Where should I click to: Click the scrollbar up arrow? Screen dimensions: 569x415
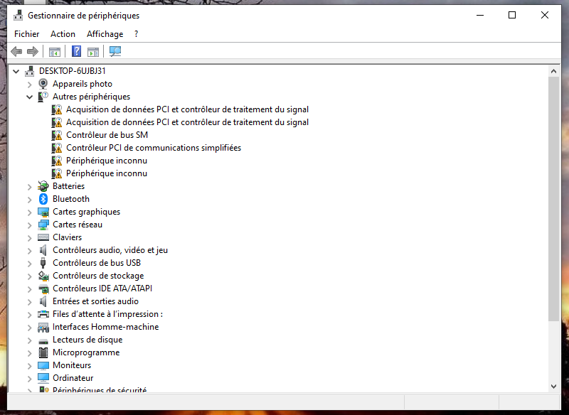554,71
